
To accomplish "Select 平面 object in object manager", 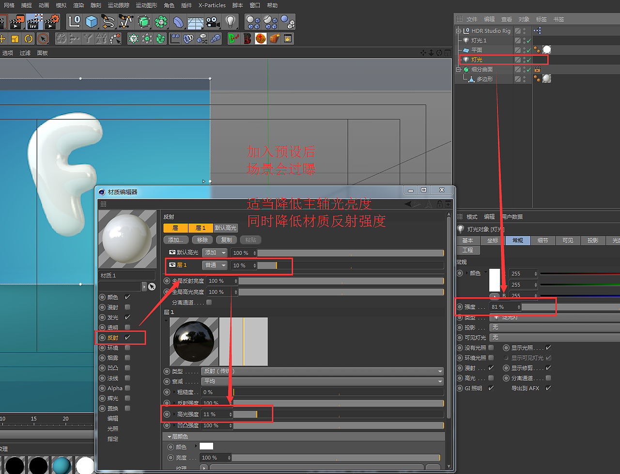I will click(477, 50).
